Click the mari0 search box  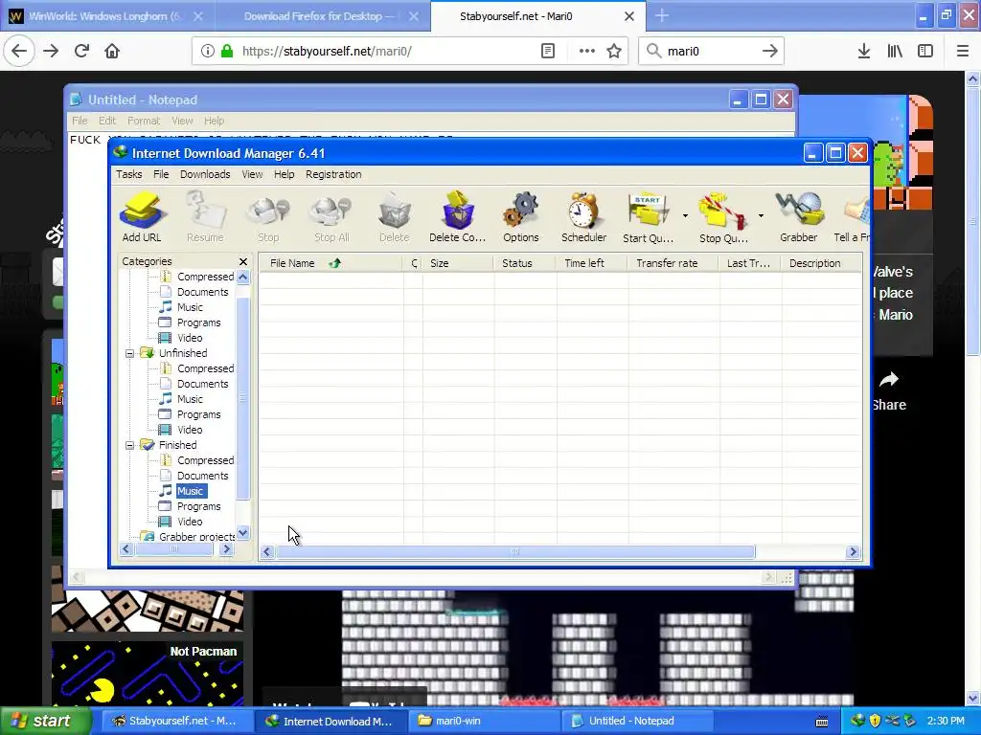tap(712, 51)
